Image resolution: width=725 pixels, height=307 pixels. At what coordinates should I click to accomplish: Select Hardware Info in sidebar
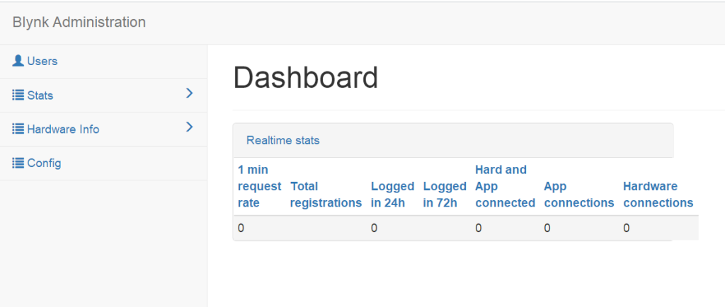point(63,129)
